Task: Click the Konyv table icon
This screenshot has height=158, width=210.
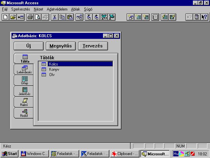Action: click(44, 69)
